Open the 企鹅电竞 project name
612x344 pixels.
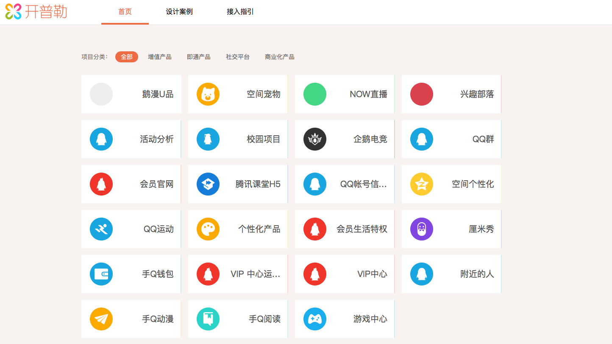coord(370,139)
